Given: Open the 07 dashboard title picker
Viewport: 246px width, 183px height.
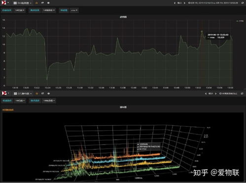Looking at the screenshot, I should pyautogui.click(x=23, y=94).
